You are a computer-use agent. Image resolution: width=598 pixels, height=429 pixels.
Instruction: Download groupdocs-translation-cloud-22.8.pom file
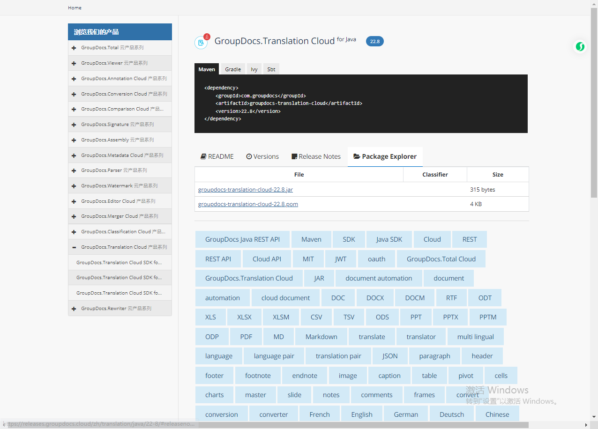coord(248,204)
